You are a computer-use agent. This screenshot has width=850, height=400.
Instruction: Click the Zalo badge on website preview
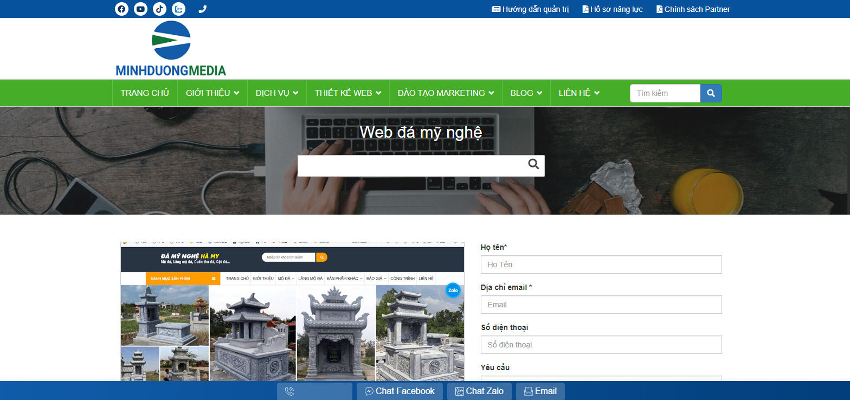click(x=453, y=290)
